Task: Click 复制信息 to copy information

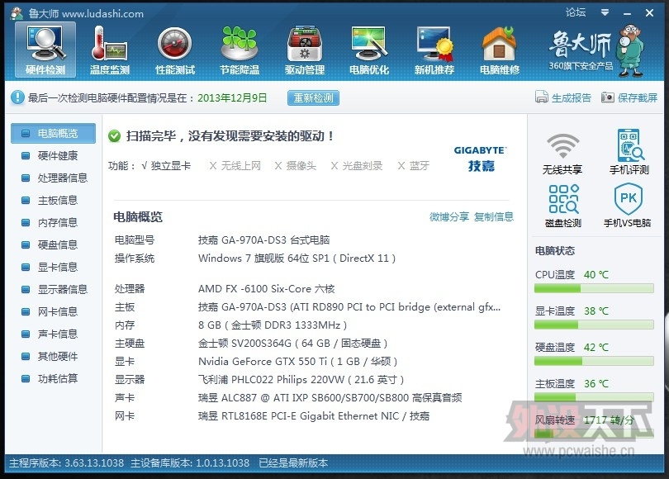Action: (x=494, y=216)
